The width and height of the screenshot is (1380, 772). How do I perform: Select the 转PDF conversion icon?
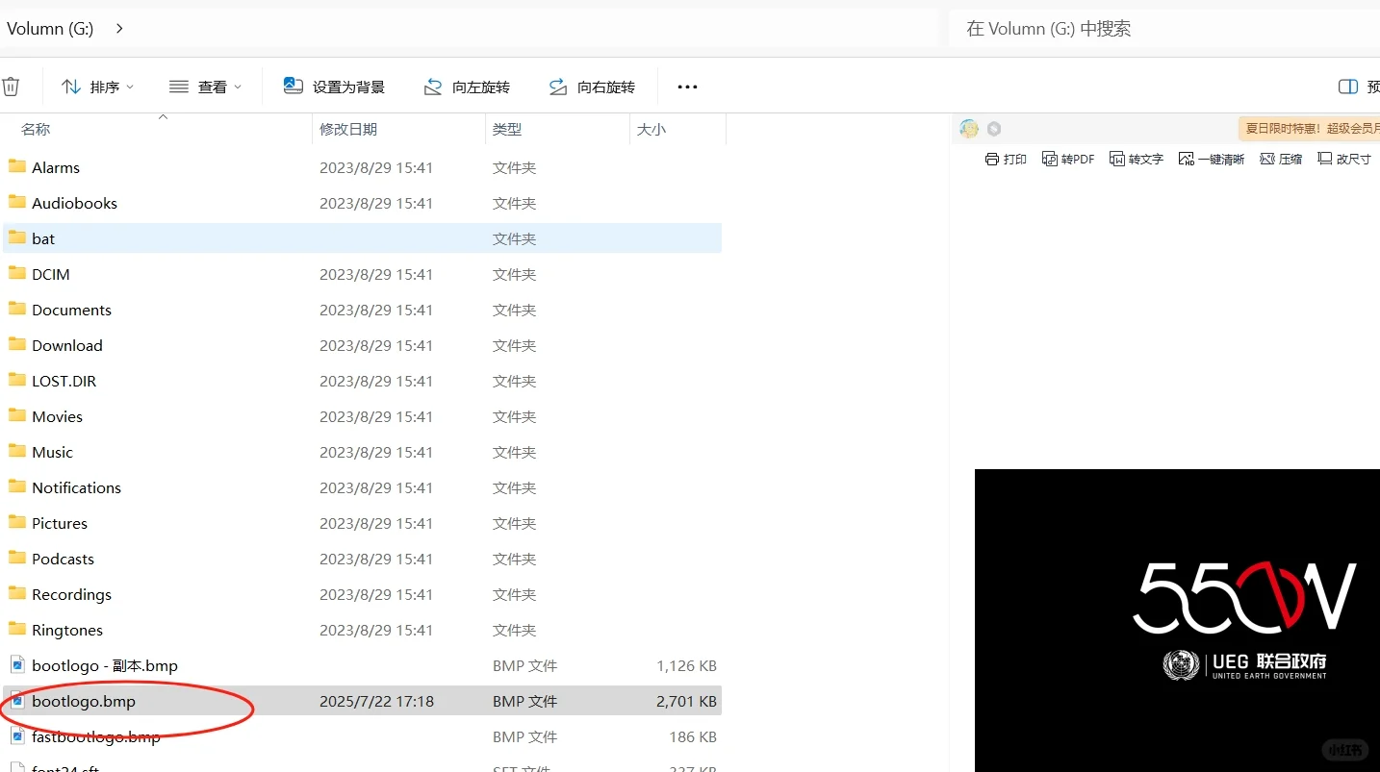pyautogui.click(x=1068, y=158)
